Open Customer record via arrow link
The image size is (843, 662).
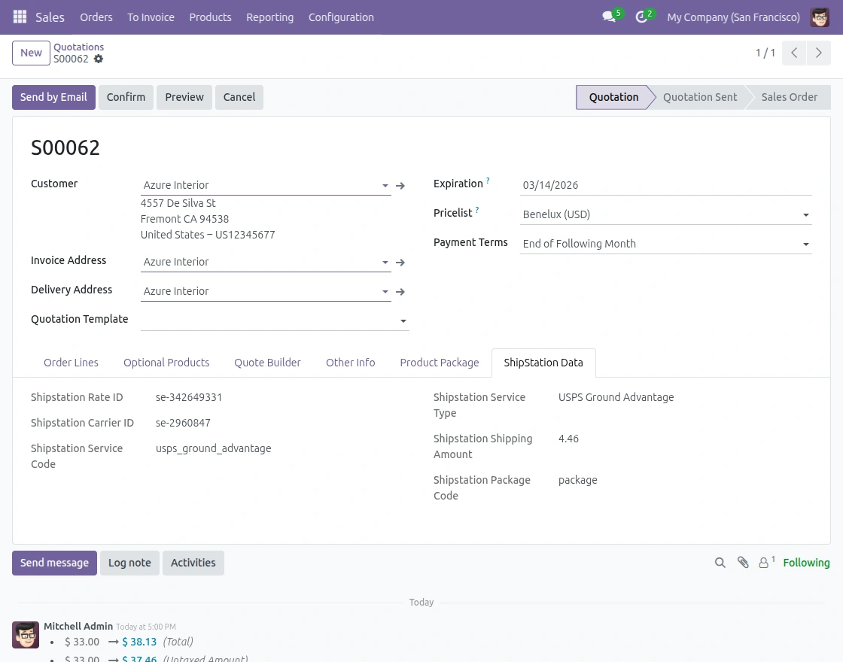[400, 185]
